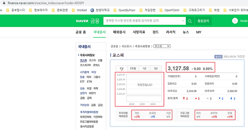Open the 그래프그리기 bookmark folder
The width and height of the screenshot is (248, 130).
[194, 10]
